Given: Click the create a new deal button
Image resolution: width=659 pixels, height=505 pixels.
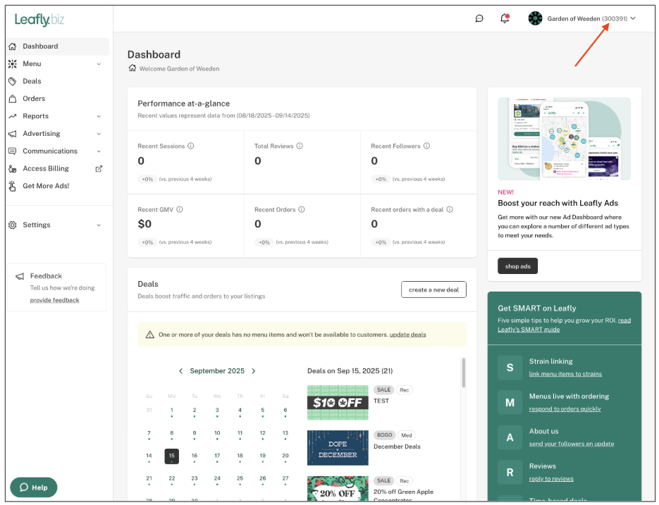Looking at the screenshot, I should point(433,289).
